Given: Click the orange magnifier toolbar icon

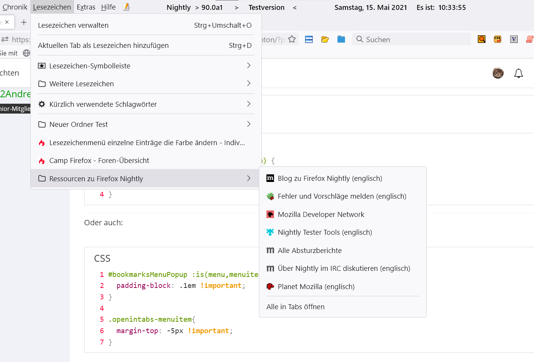Looking at the screenshot, I should click(x=481, y=39).
